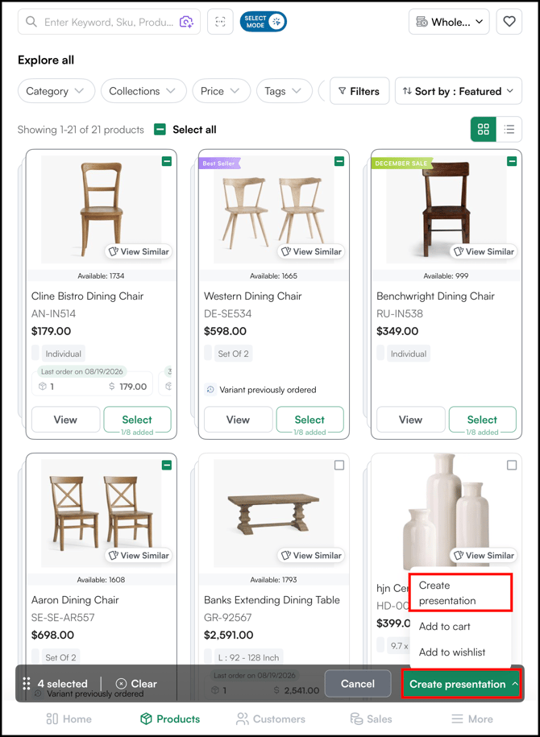
Task: Switch to grid view layout
Action: click(x=484, y=129)
